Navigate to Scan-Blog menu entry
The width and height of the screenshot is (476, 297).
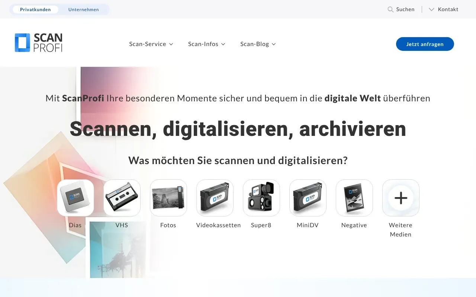tap(255, 44)
